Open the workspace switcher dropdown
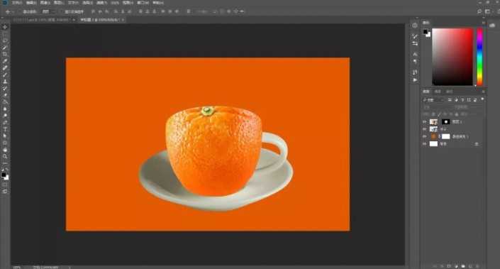500x269 pixels. [x=487, y=11]
